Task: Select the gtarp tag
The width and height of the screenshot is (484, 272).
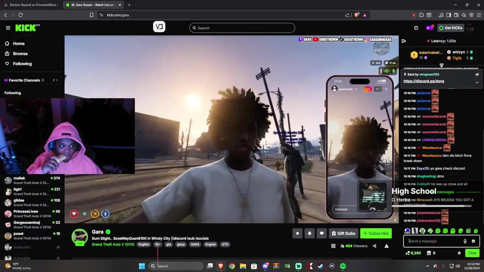Action: [x=181, y=244]
